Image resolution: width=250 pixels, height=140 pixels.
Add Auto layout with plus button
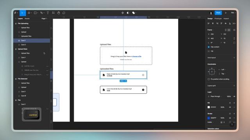pos(234,58)
